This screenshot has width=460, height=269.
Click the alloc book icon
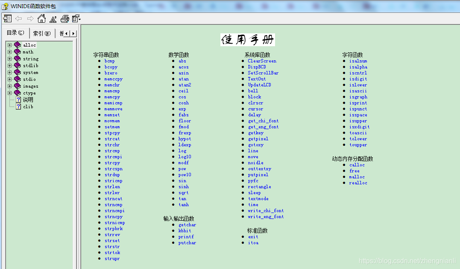point(18,45)
